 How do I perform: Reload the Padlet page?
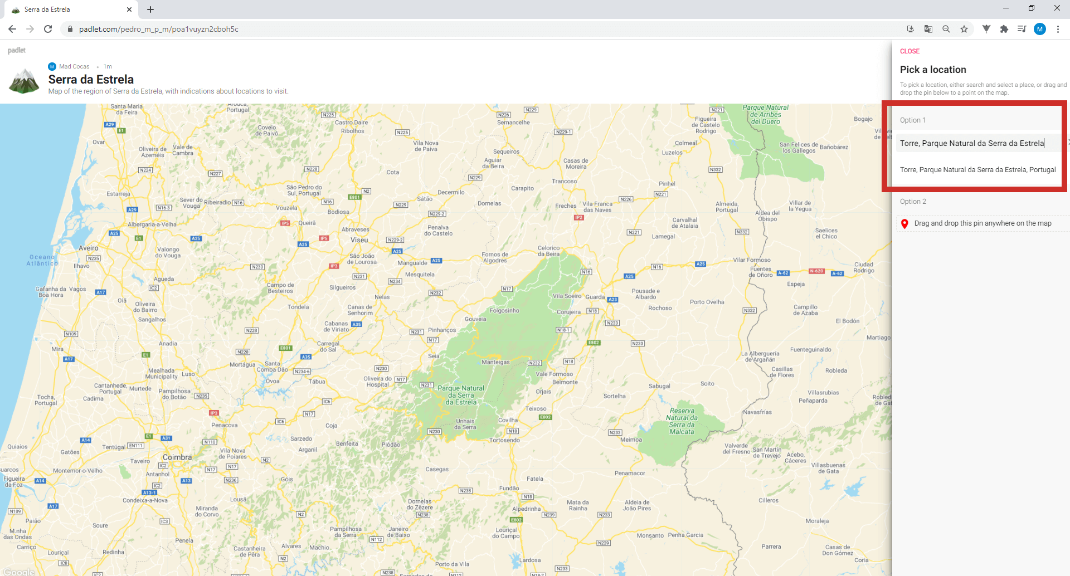(x=48, y=29)
